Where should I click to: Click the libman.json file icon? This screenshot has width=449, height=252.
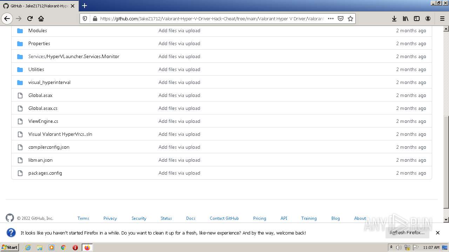coord(20,160)
